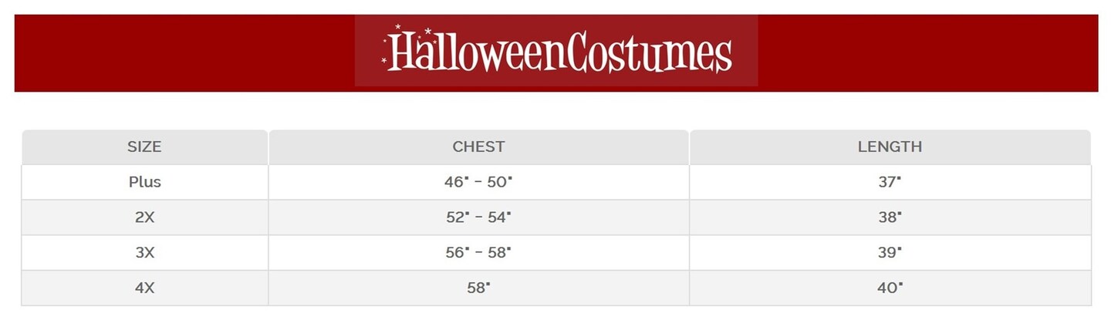Select the 40" length value

890,288
